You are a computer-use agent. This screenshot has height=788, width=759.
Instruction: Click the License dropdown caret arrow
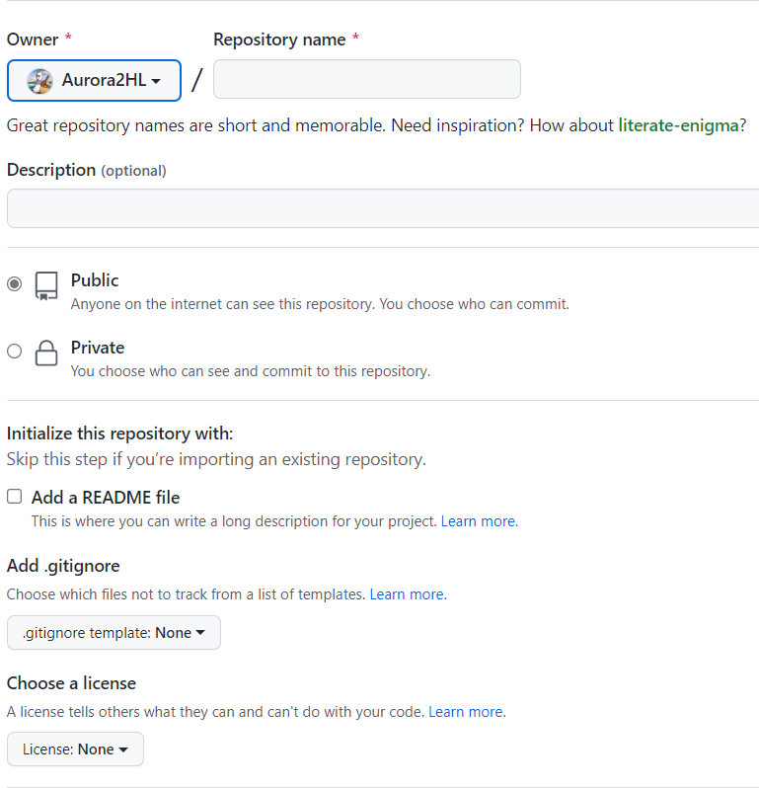tap(123, 750)
